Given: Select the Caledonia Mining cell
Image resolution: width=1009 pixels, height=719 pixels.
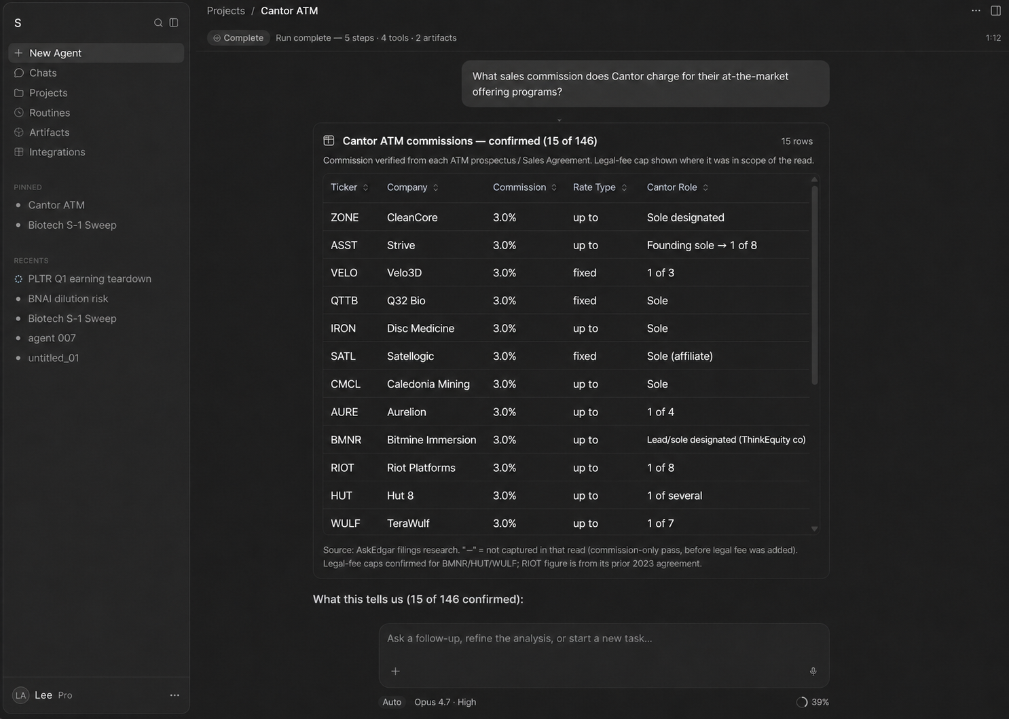Looking at the screenshot, I should click(428, 384).
